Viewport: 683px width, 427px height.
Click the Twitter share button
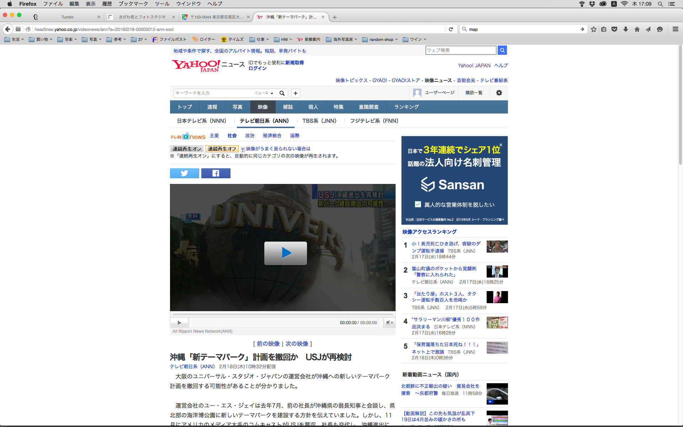[x=184, y=173]
